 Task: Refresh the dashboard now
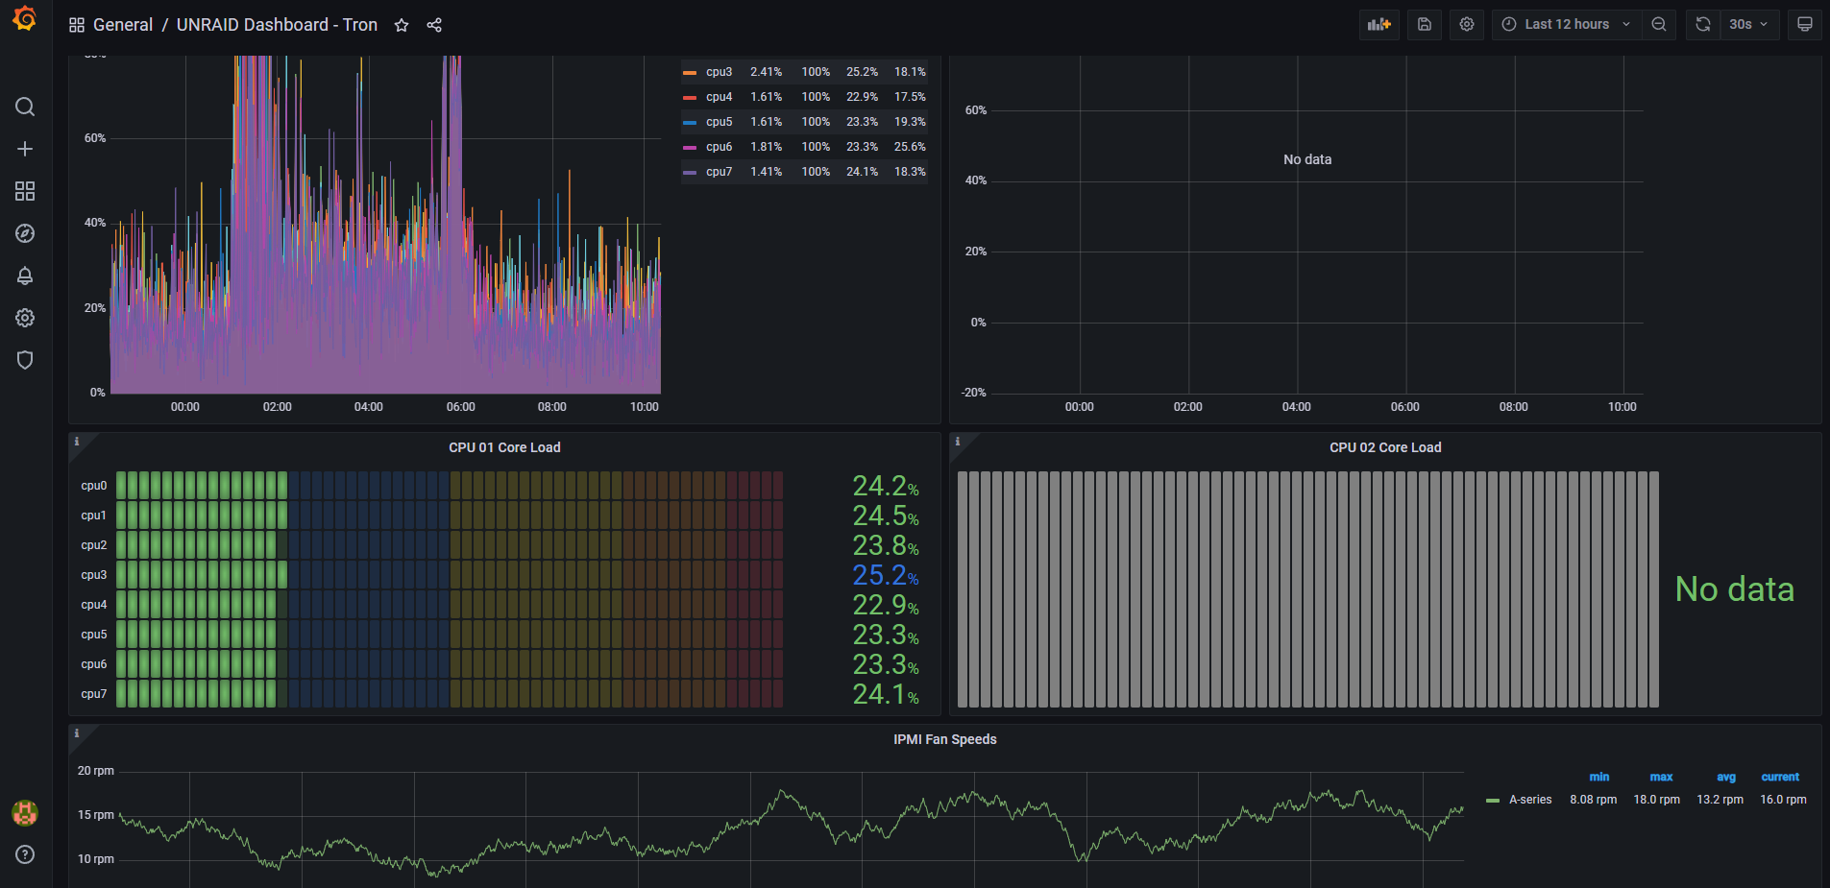pyautogui.click(x=1703, y=25)
